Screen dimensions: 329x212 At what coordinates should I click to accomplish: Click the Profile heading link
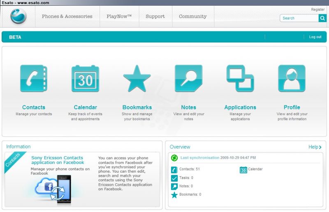[292, 107]
